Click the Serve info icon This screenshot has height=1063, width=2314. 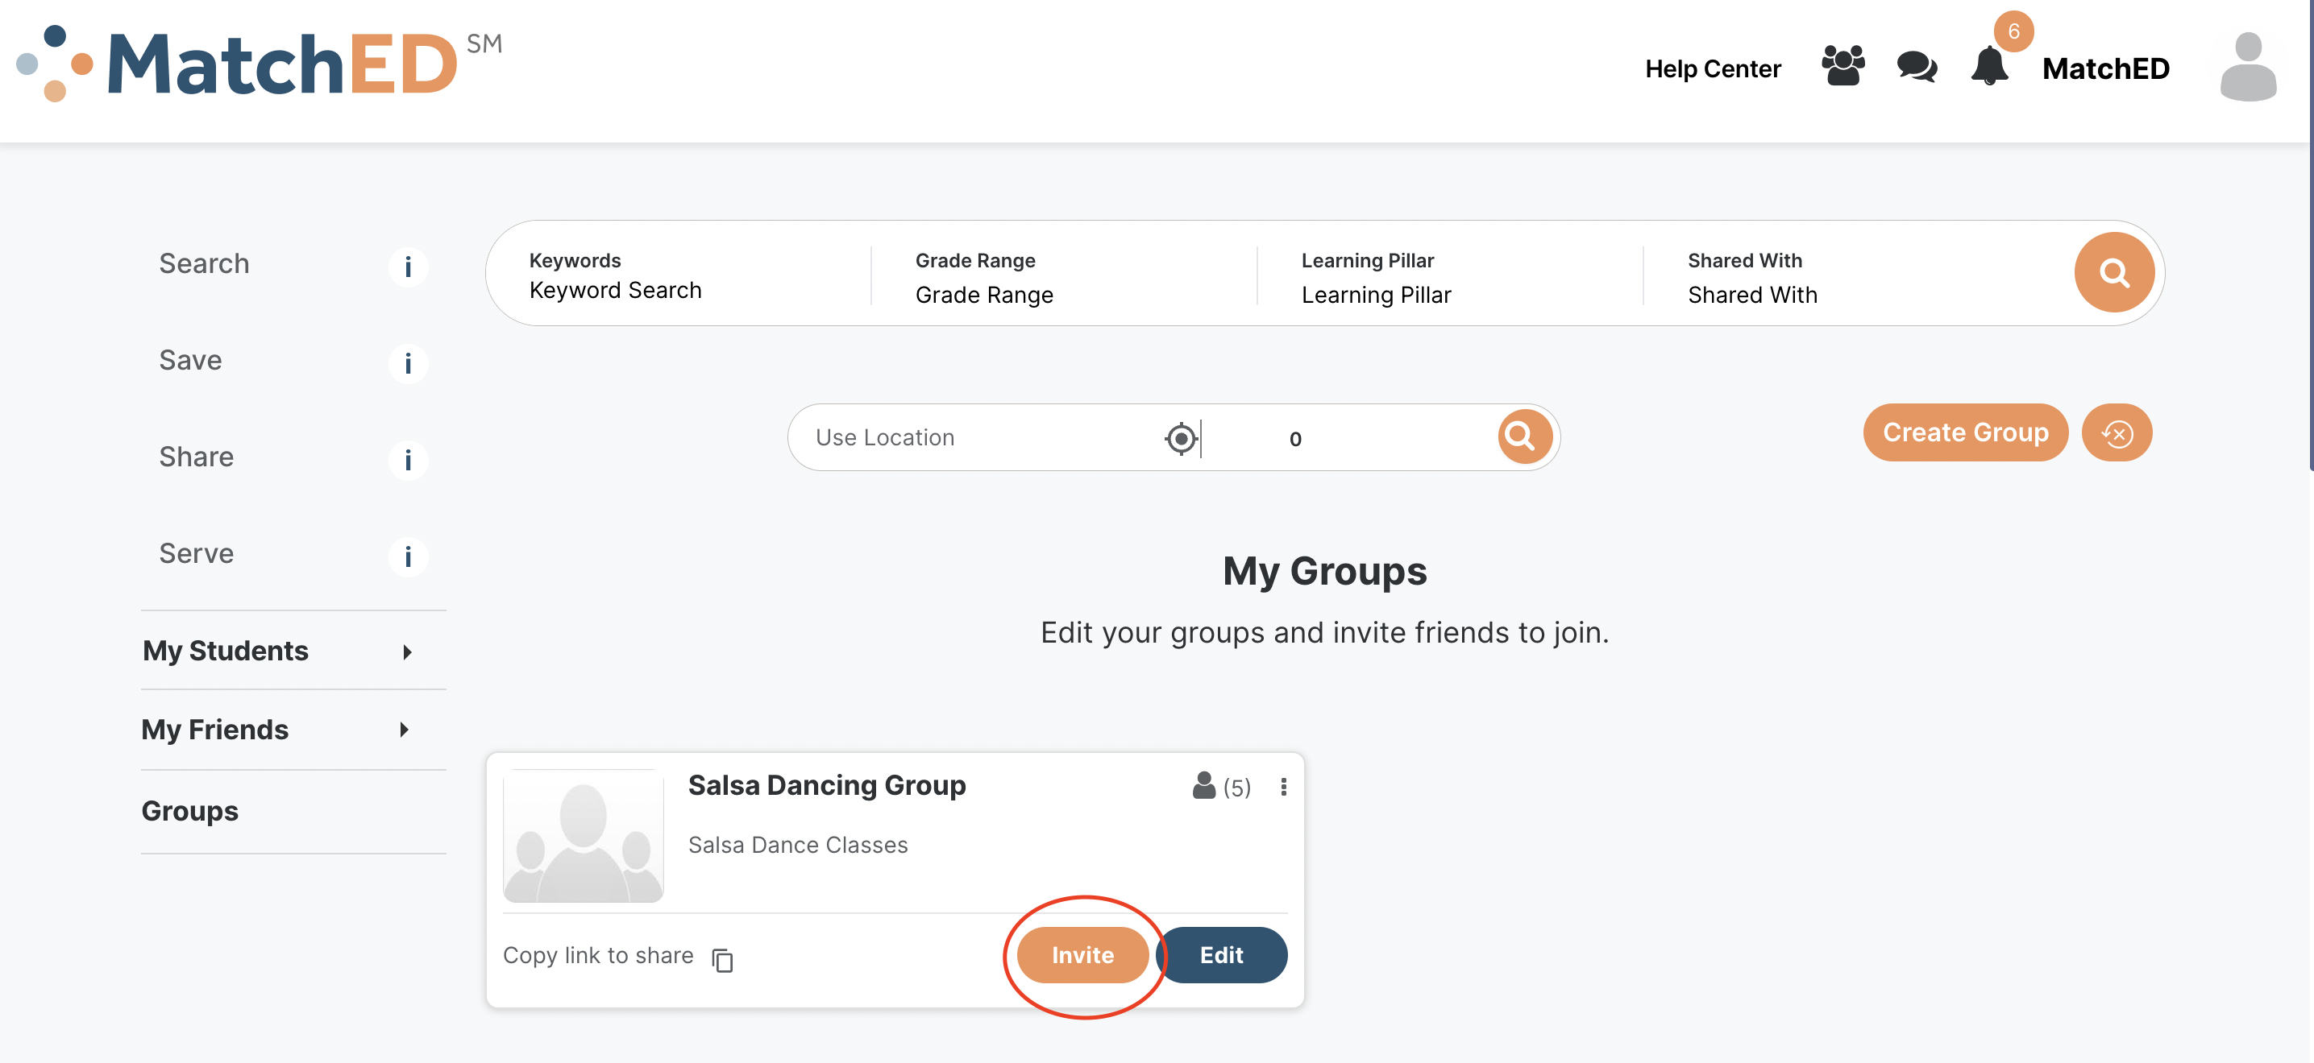pyautogui.click(x=408, y=556)
